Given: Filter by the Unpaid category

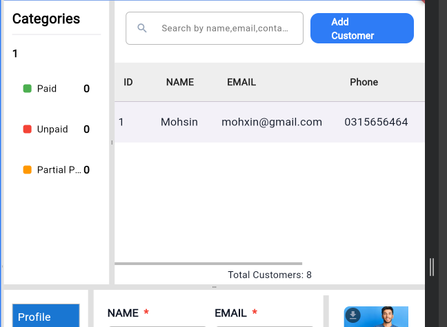Looking at the screenshot, I should pyautogui.click(x=52, y=129).
